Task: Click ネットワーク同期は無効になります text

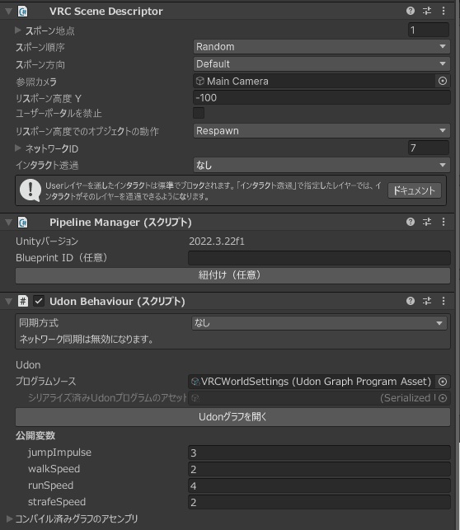Action: (87, 339)
